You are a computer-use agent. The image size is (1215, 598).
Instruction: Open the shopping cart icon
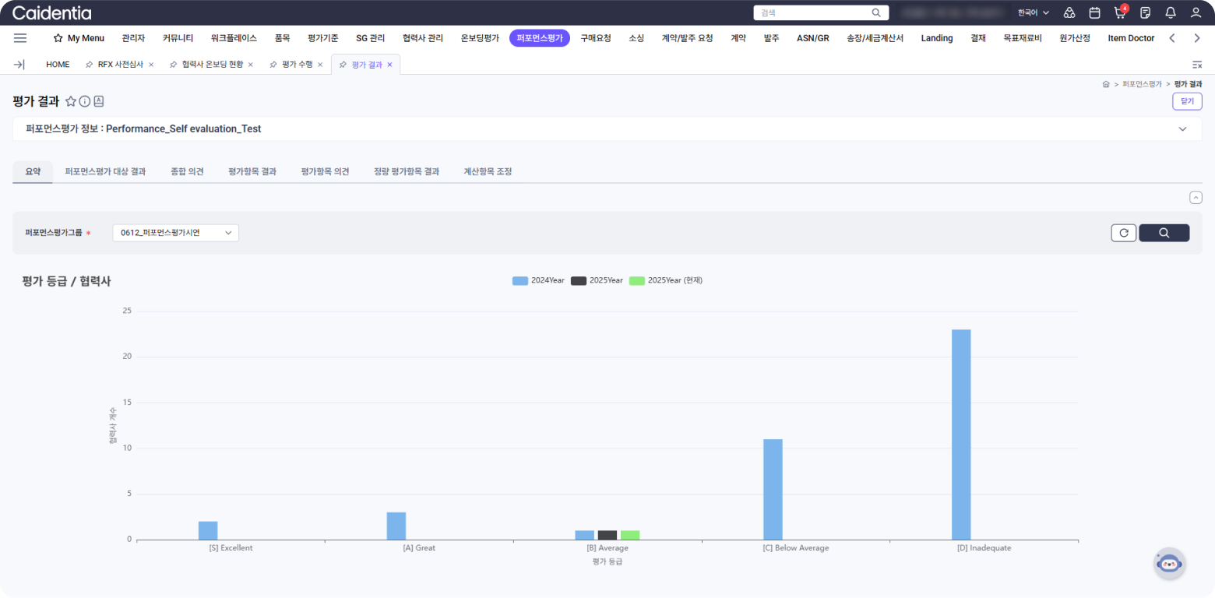click(1120, 12)
